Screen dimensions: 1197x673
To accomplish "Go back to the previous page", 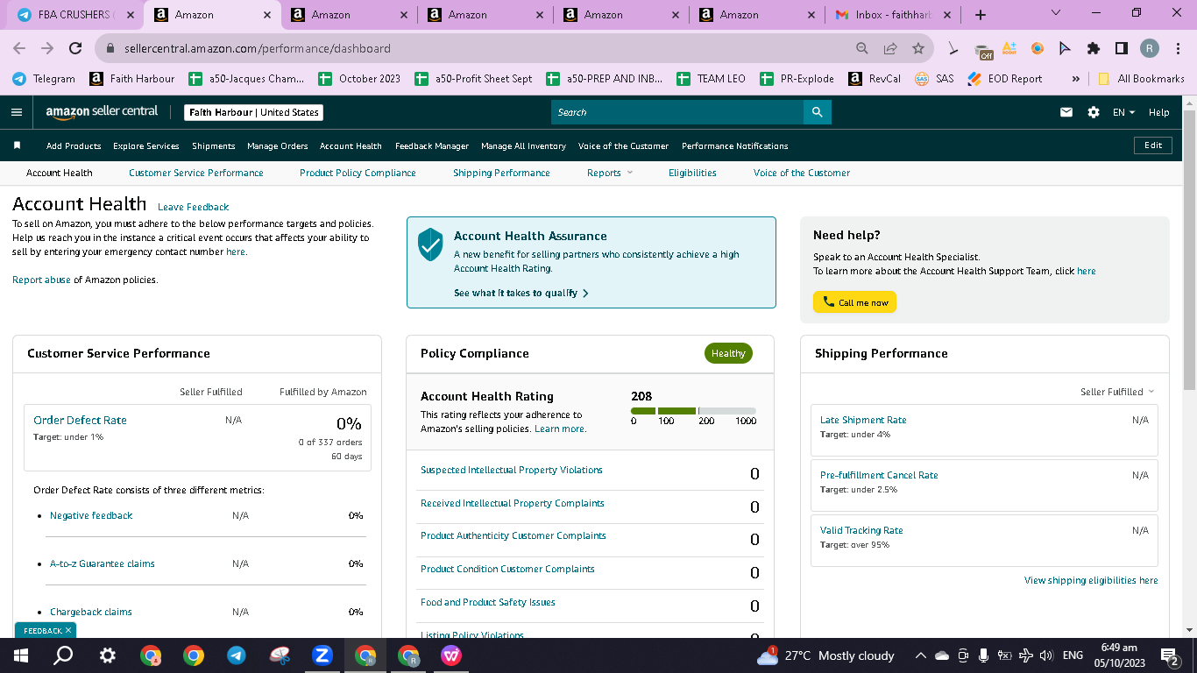I will (19, 48).
